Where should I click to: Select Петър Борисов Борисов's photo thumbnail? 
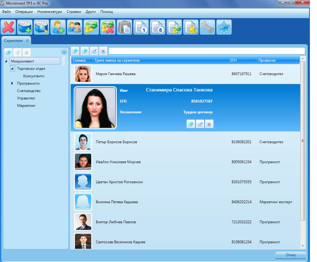click(x=83, y=142)
